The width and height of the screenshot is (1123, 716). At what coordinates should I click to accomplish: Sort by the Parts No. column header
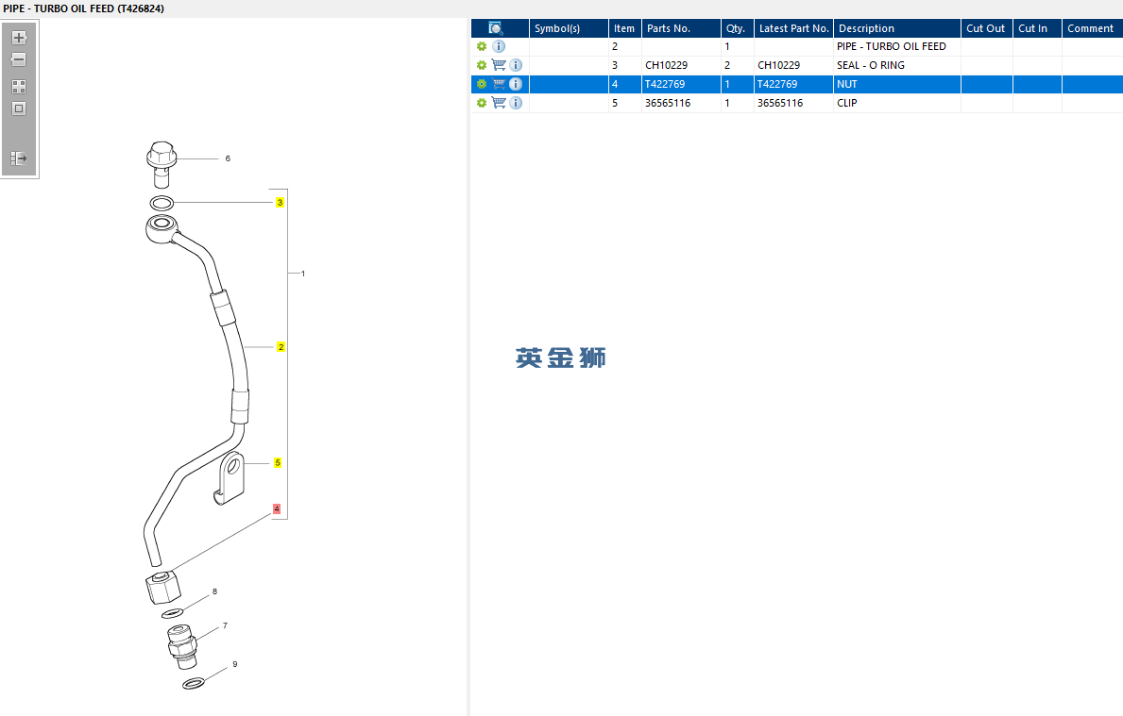click(681, 28)
